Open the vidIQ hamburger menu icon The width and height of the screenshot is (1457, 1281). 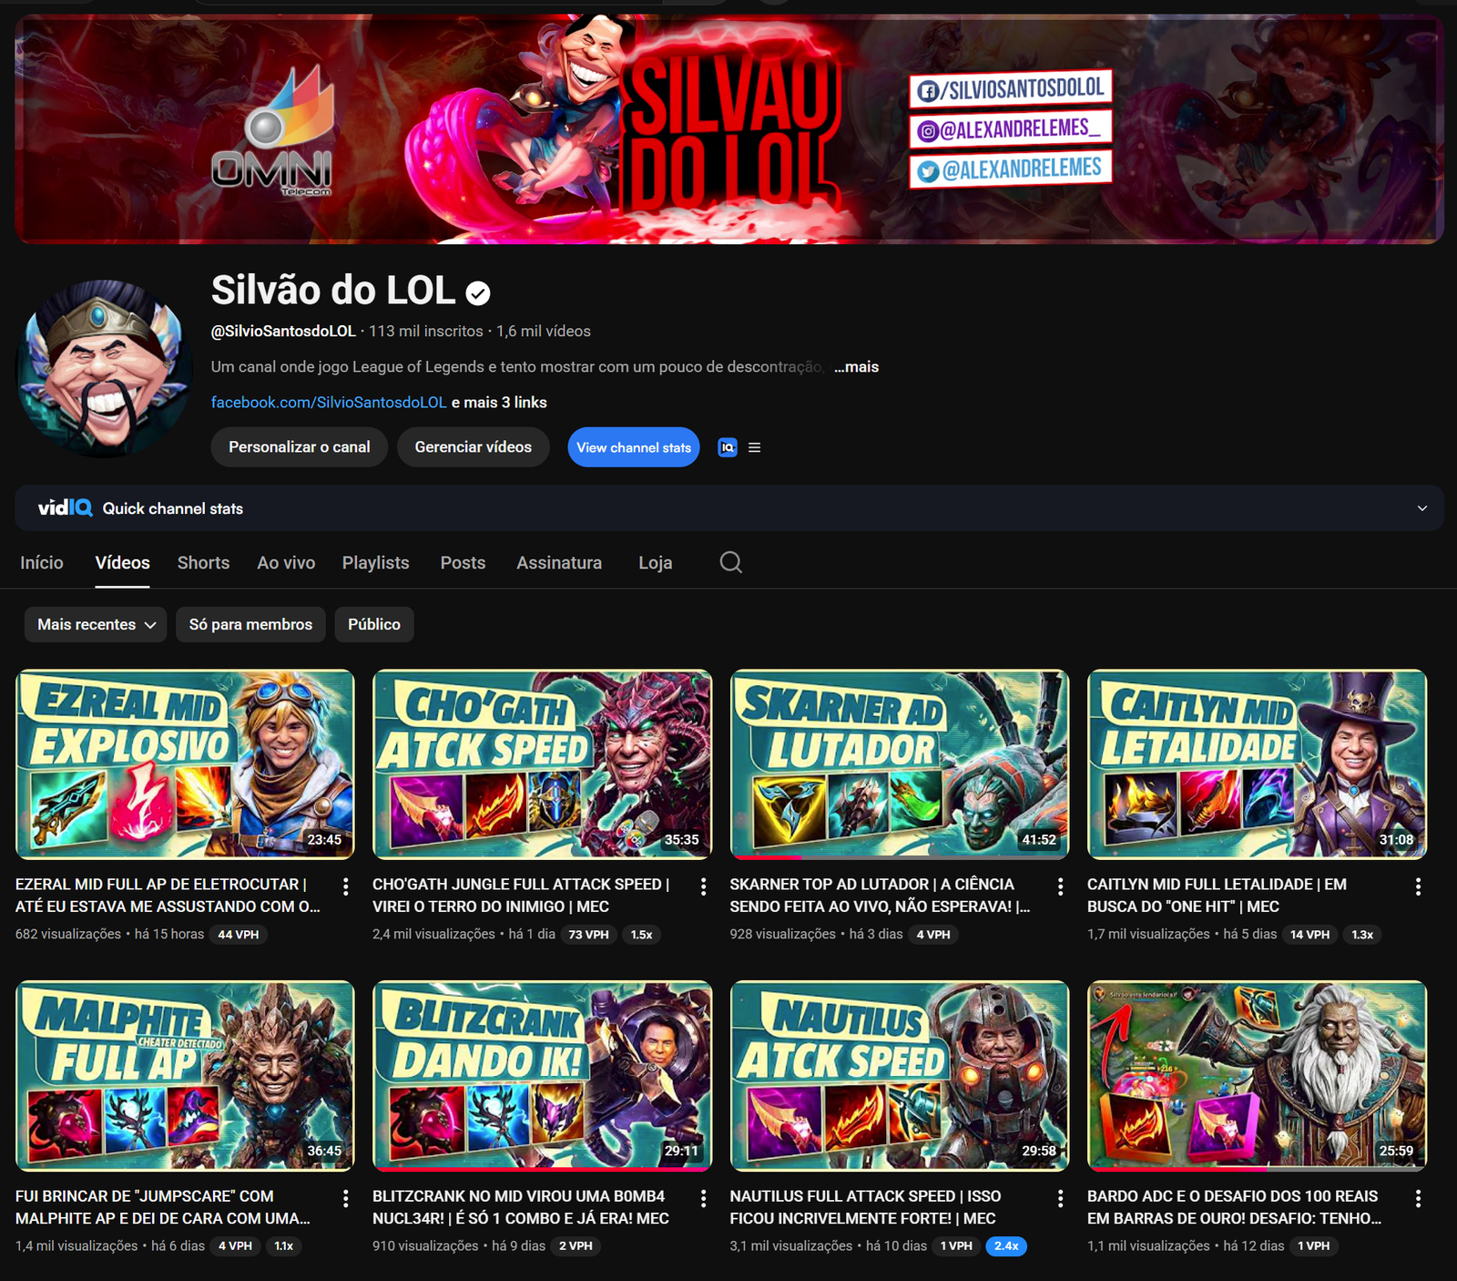[754, 447]
